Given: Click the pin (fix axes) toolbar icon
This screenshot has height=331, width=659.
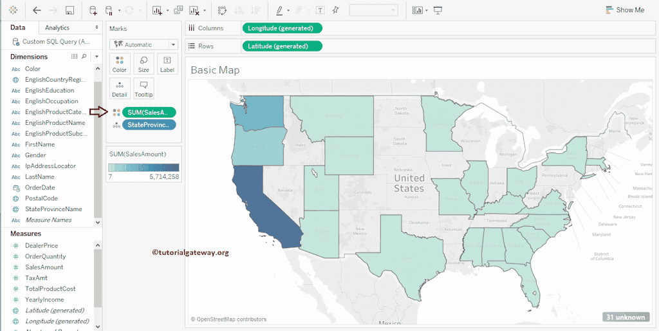Looking at the screenshot, I should coord(335,10).
